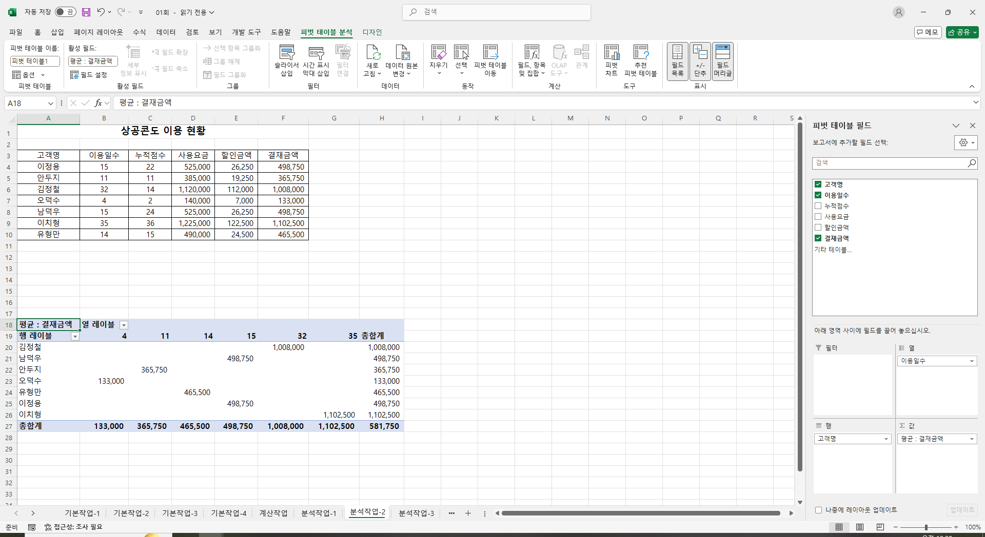Click the PivotChart icon
This screenshot has height=537, width=985.
click(x=611, y=53)
